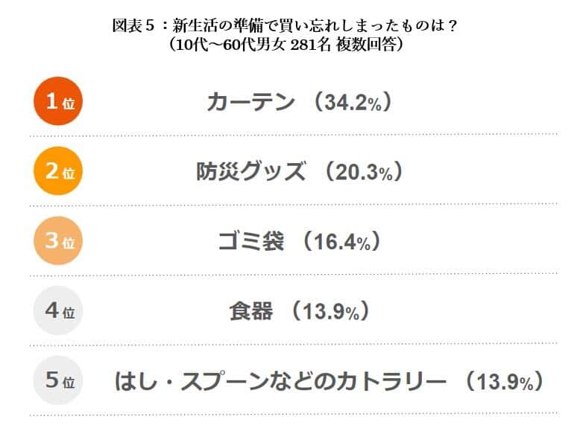Click the orange 1位 rank badge

(x=58, y=101)
